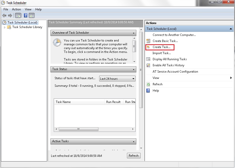
Task: Click the Back arrow in the toolbar
Action: tap(4, 15)
